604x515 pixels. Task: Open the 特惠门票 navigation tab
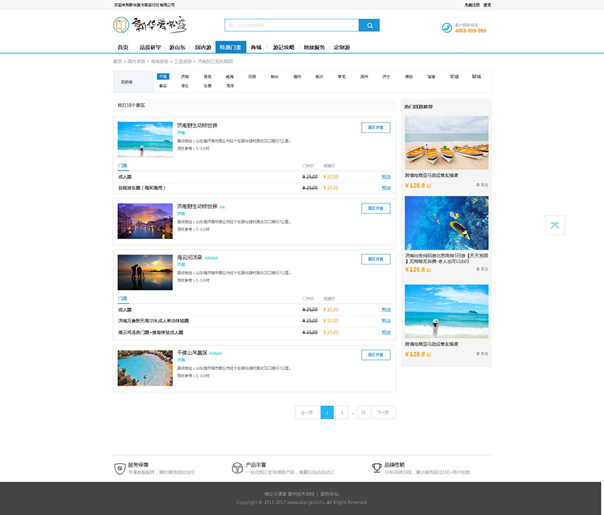pos(231,47)
